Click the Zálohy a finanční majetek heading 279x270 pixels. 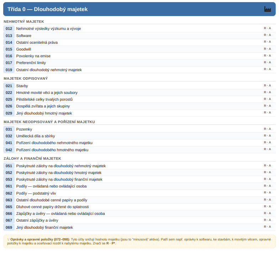point(32,159)
